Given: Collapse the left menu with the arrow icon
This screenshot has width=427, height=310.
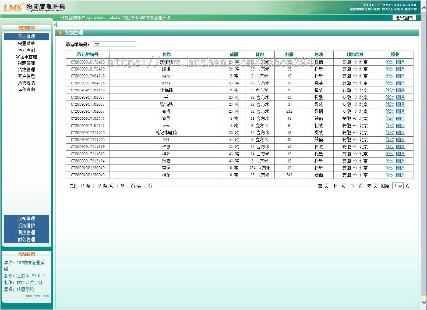Looking at the screenshot, I should (x=56, y=25).
